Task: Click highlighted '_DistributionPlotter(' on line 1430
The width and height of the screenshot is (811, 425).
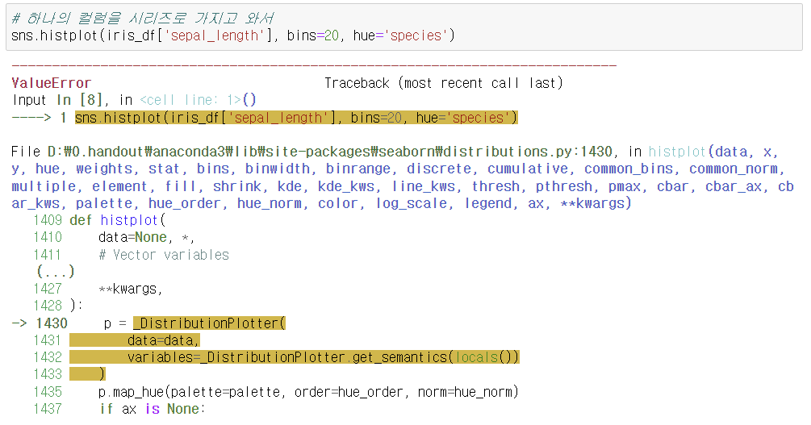Action: click(210, 323)
